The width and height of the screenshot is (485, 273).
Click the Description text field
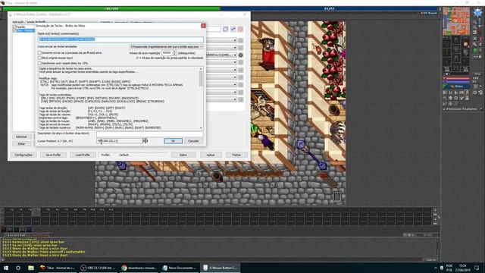150,133
